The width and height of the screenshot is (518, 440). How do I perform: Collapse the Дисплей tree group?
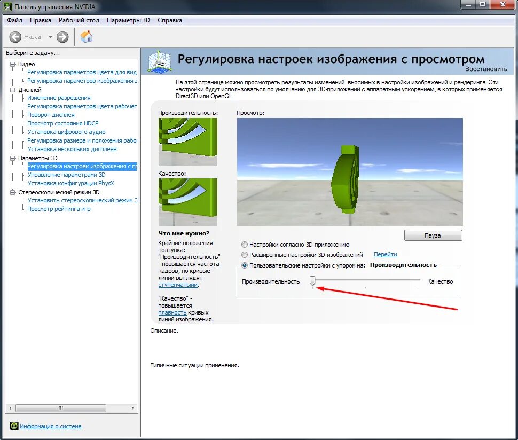13,90
